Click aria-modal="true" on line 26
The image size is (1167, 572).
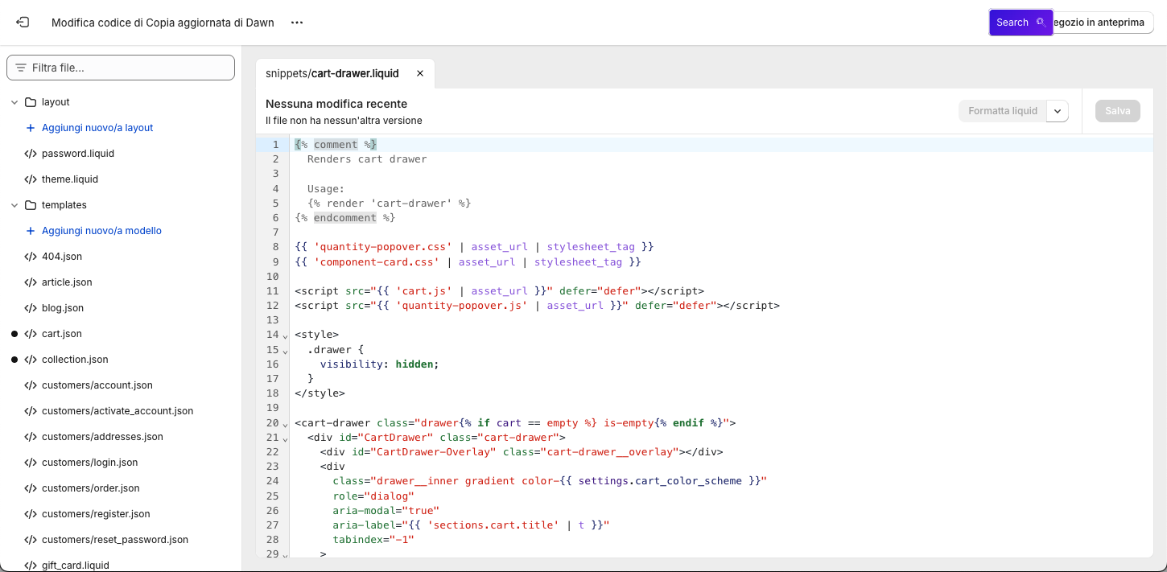pyautogui.click(x=386, y=510)
